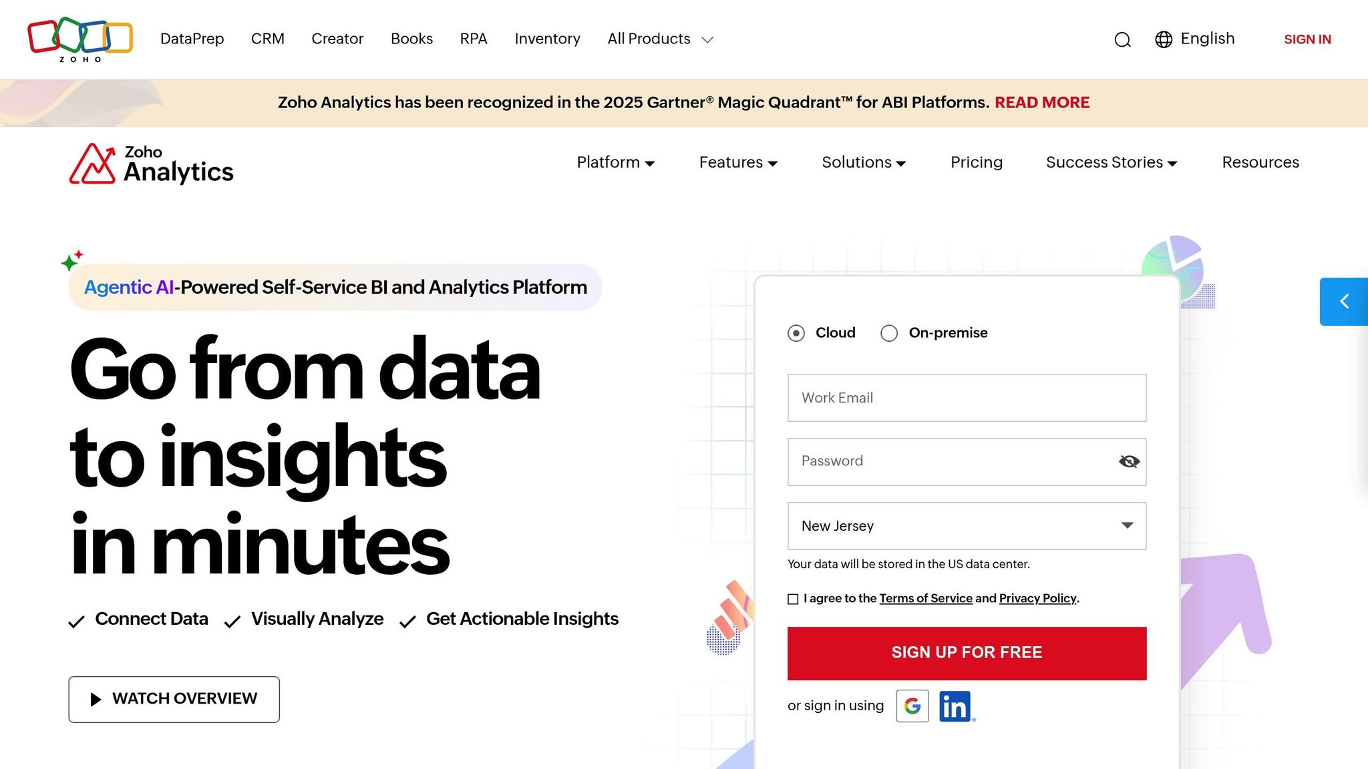Viewport: 1368px width, 769px height.
Task: Click the collapse arrow on the right edge
Action: (x=1345, y=300)
